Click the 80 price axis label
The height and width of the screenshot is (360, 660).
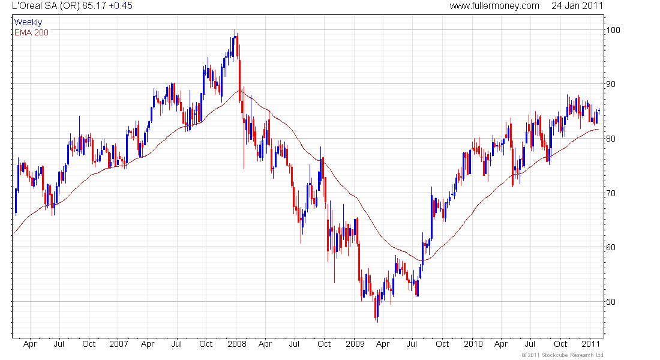[x=611, y=139]
